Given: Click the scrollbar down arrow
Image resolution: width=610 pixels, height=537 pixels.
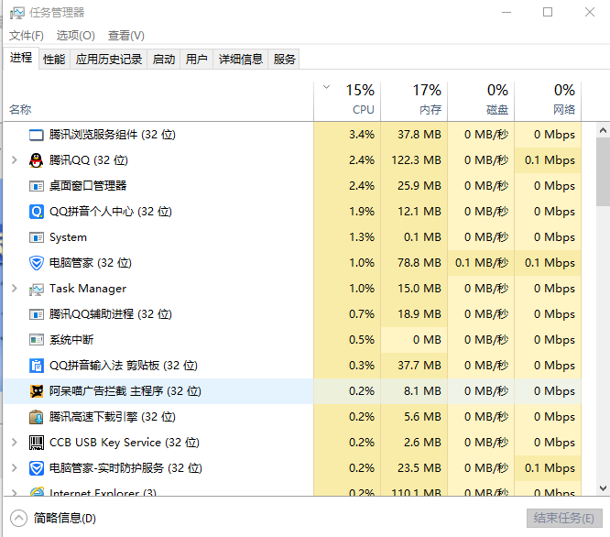Looking at the screenshot, I should (x=603, y=488).
